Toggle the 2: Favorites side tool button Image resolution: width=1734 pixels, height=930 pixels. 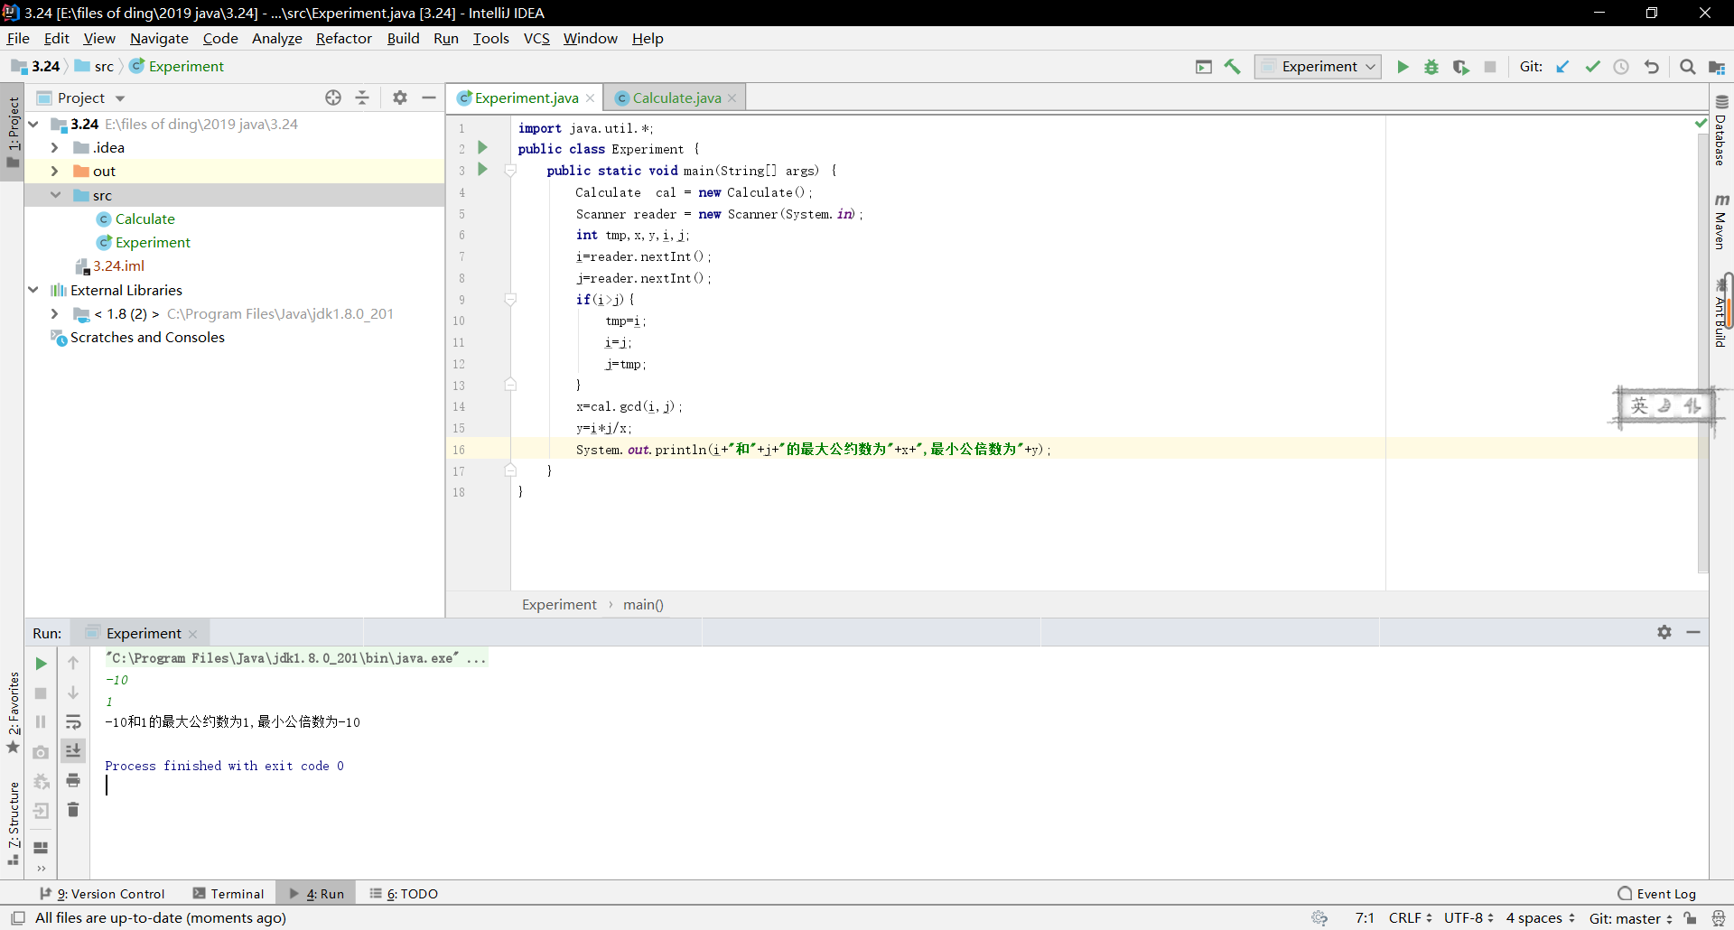coord(13,713)
